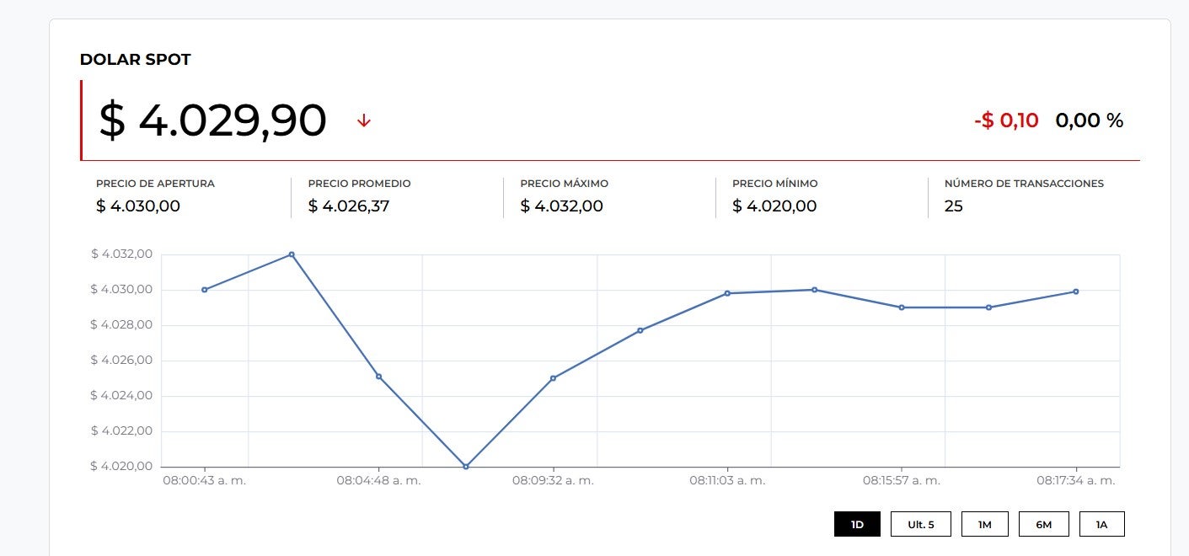The width and height of the screenshot is (1189, 556).
Task: Click the lowest chart point at $4.020,00
Action: [466, 467]
